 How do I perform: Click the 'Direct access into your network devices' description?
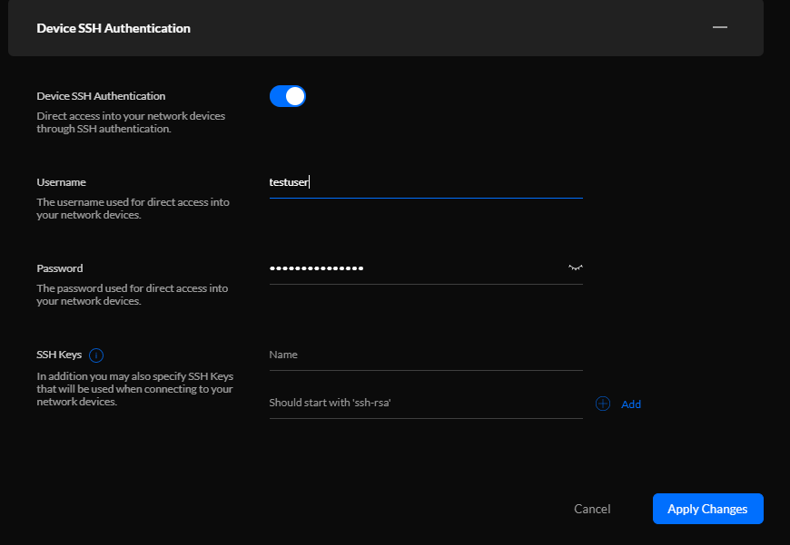[x=131, y=122]
